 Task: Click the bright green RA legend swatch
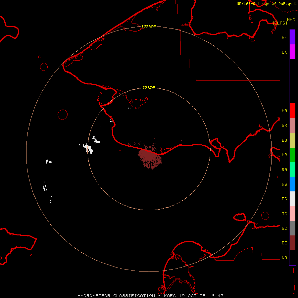click(292, 170)
